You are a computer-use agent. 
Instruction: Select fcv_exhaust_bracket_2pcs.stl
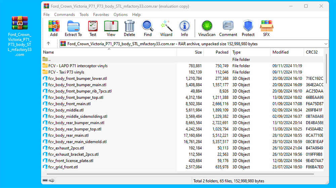(71, 154)
